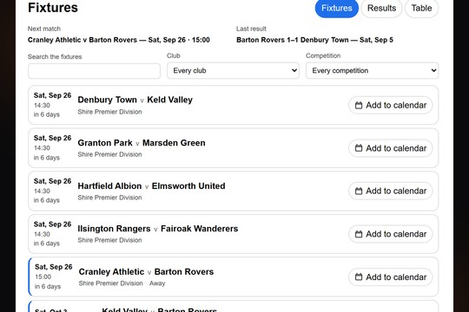This screenshot has width=469, height=312.
Task: Click the Competition filter label
Action: point(323,55)
